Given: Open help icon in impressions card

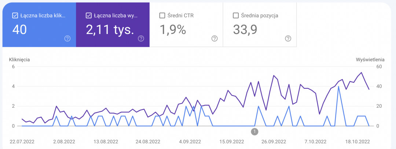Looking at the screenshot, I should pyautogui.click(x=141, y=39).
